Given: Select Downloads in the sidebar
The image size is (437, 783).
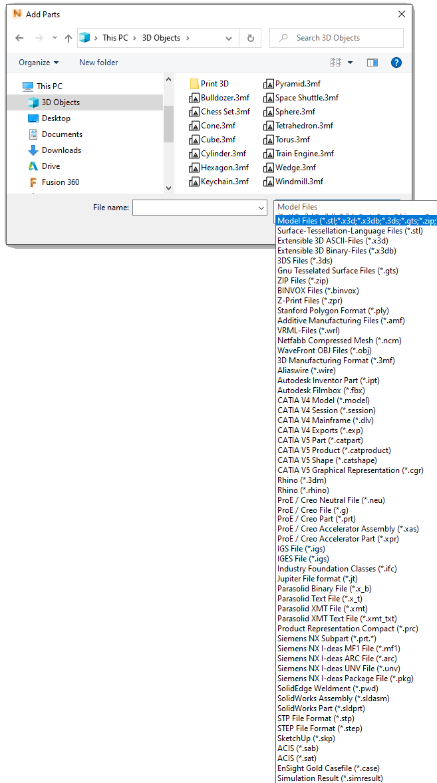Looking at the screenshot, I should 61,150.
